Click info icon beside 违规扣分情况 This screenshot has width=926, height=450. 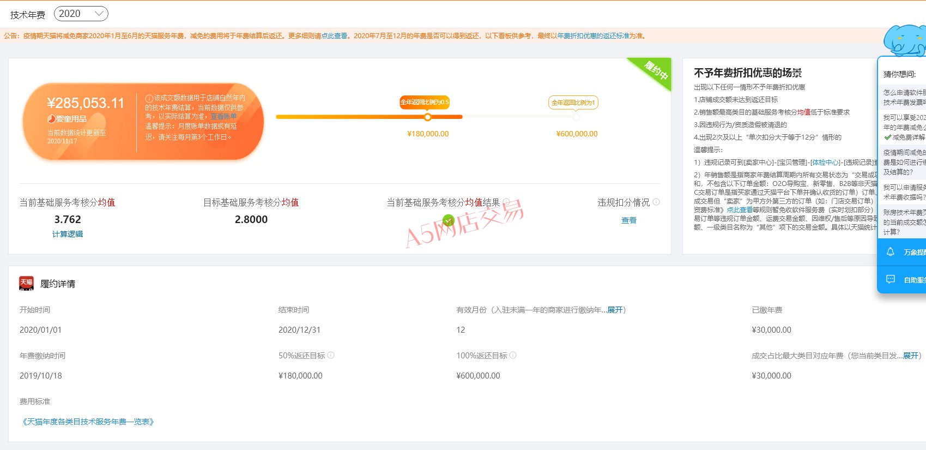coord(656,202)
